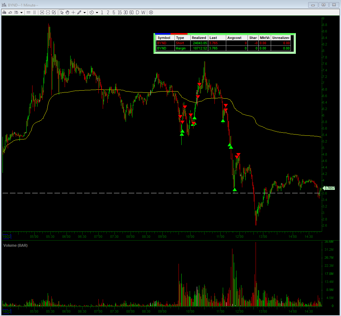Switch chart to 30 minute interval
The image size is (341, 316).
[x=126, y=12]
